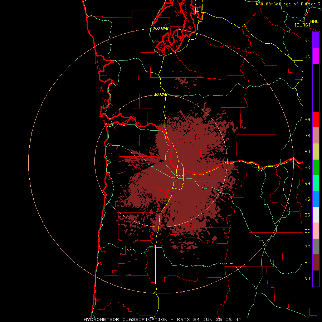This screenshot has height=322, width=322.
Task: Click the GC gray legend swatch
Action: (316, 247)
